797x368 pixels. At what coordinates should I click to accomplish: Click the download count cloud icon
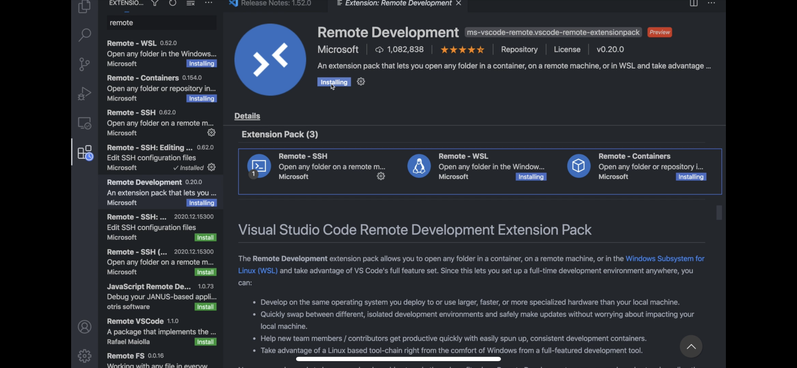click(379, 50)
